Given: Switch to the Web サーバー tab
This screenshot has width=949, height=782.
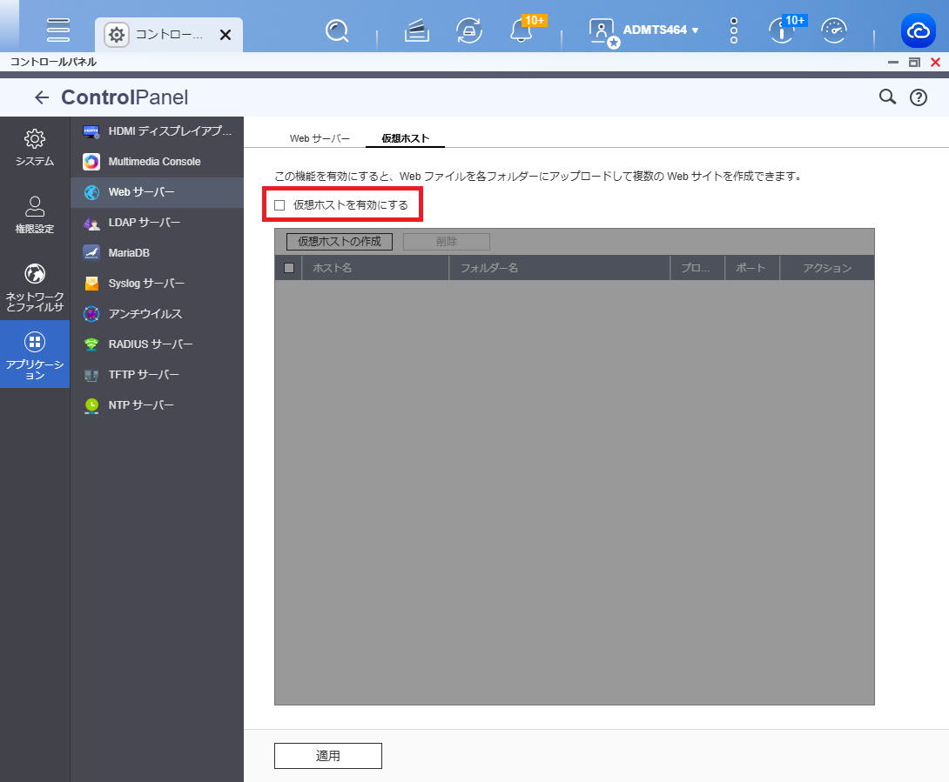Looking at the screenshot, I should pos(320,138).
